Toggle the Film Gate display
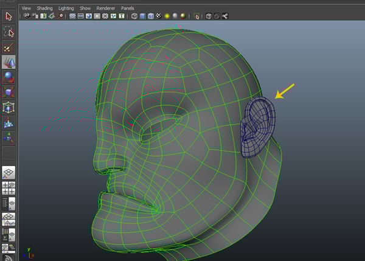The image size is (365, 261). click(x=80, y=16)
